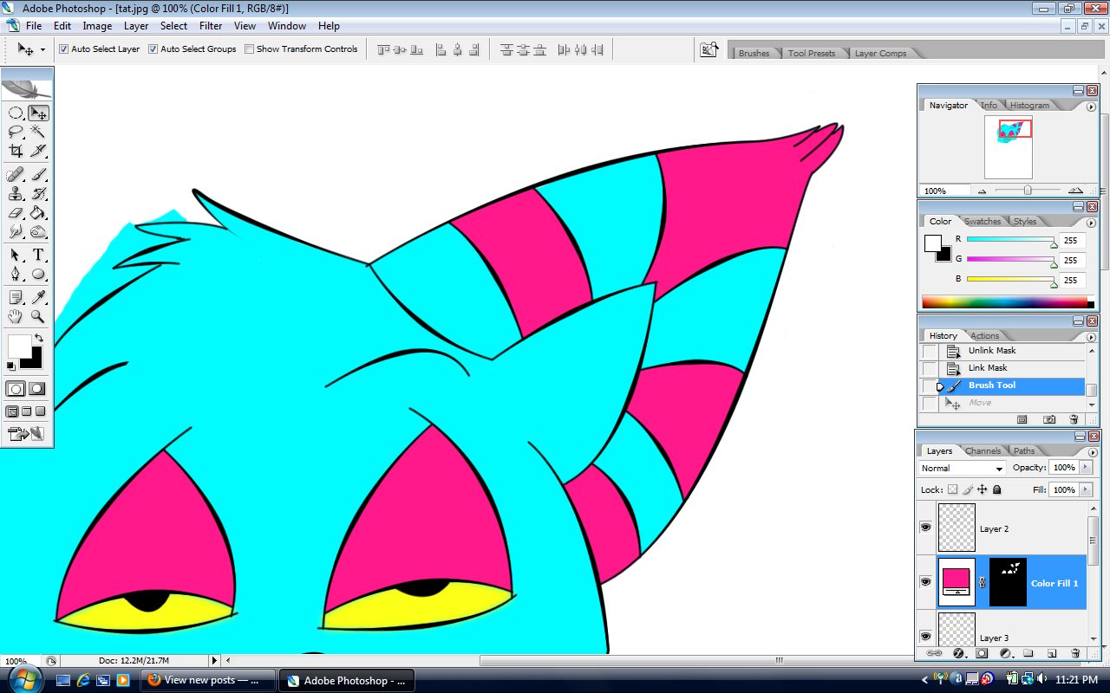Screen dimensions: 1110x693
Task: Select the Crop tool
Action: [16, 151]
